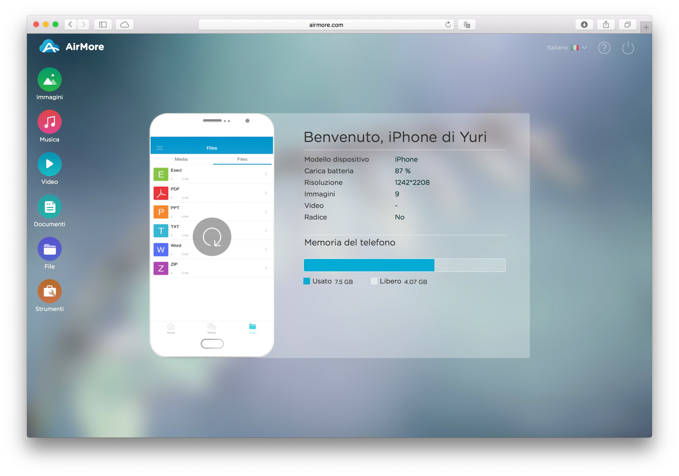Tap the Word file type icon

[x=161, y=249]
